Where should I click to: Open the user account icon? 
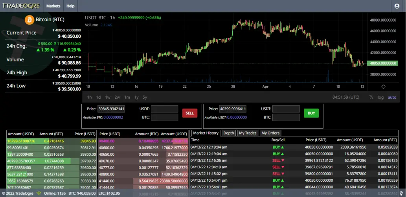(397, 6)
